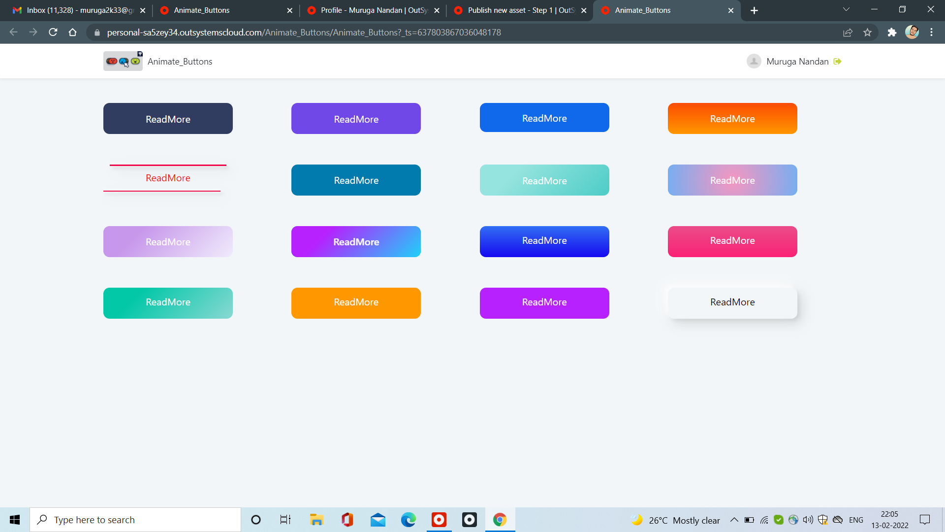The height and width of the screenshot is (532, 945).
Task: Go back to the previous page
Action: pos(14,33)
